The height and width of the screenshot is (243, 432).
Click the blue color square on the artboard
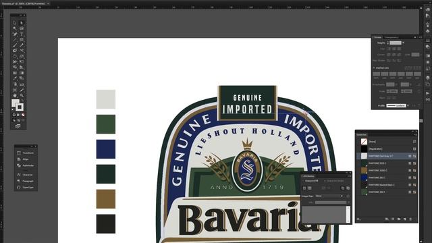[106, 149]
